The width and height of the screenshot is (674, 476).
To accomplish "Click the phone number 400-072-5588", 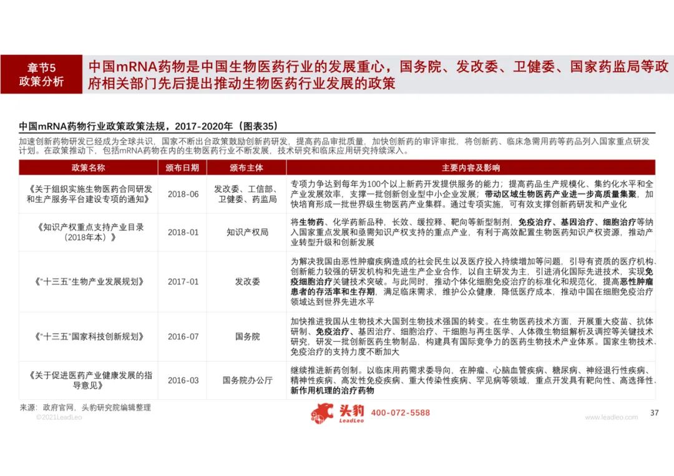I will tap(401, 413).
